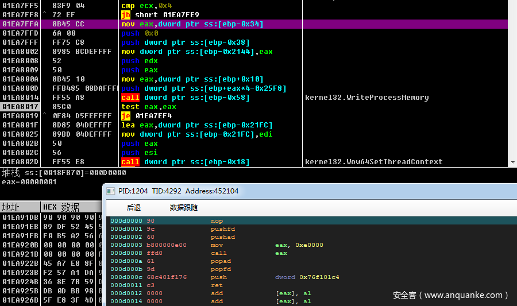Viewport: 517px width, 306px height.
Task: Select the call to kernel32.WriteProcessMemory instruction
Action: coord(185,98)
